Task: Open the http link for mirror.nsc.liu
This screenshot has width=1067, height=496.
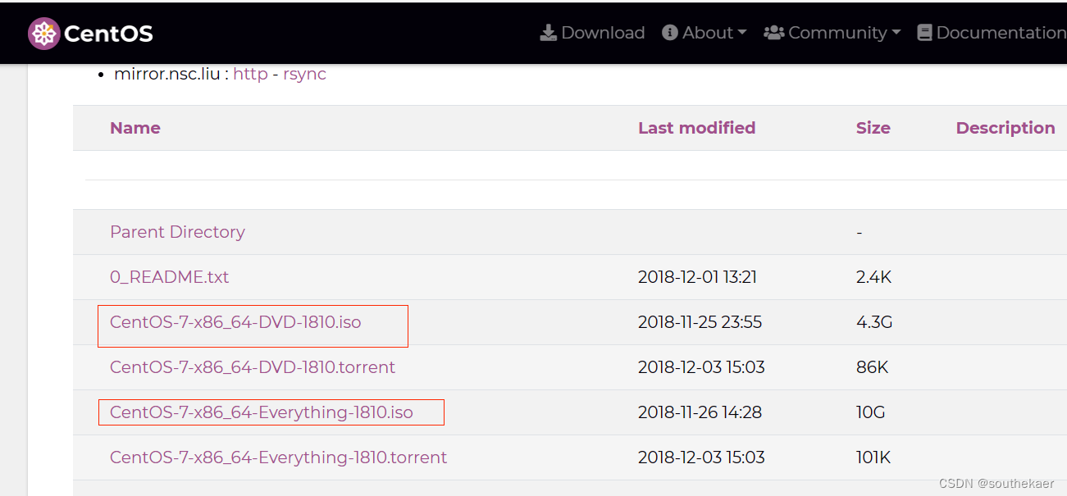Action: (x=250, y=74)
